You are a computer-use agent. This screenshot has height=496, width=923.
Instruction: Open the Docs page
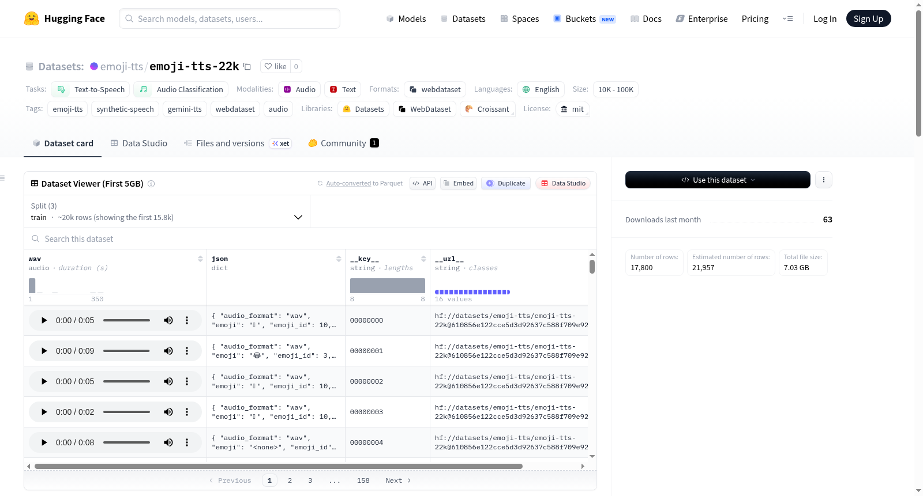646,19
